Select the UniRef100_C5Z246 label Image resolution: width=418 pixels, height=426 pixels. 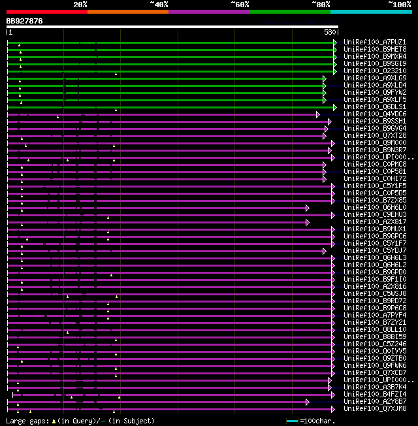click(375, 344)
